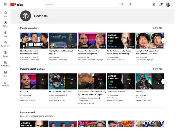The image size is (180, 129).
Task: Go to Home in sidebar
Action: coord(5,14)
